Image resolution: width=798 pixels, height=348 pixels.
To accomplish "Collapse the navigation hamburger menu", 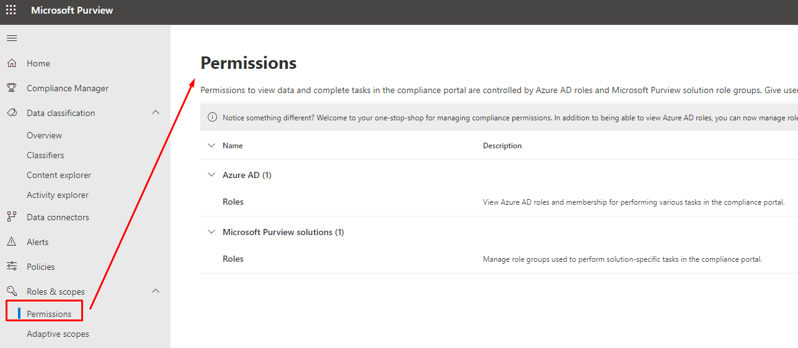I will 11,38.
